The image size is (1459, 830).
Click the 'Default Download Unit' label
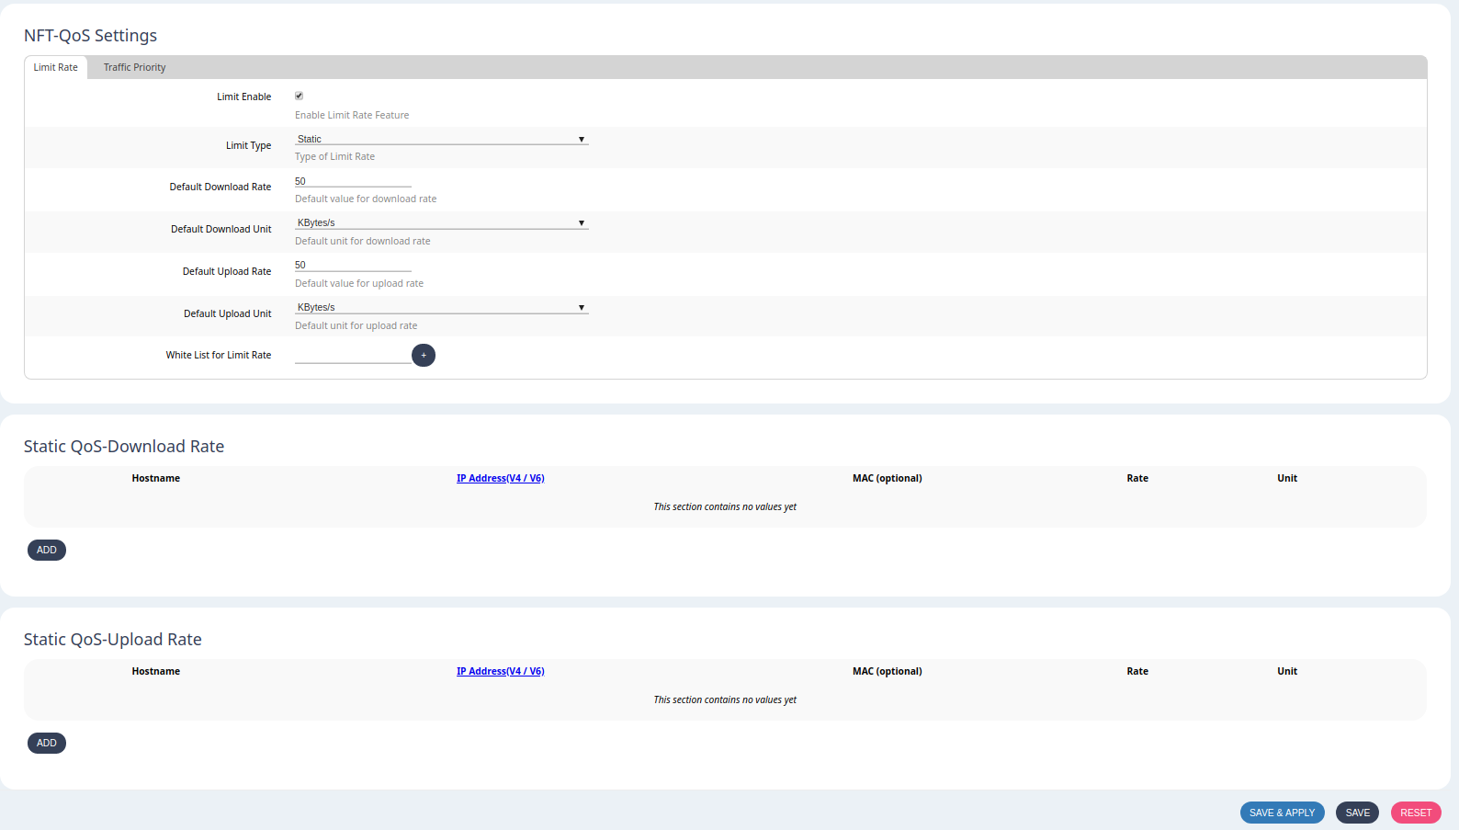coord(221,229)
